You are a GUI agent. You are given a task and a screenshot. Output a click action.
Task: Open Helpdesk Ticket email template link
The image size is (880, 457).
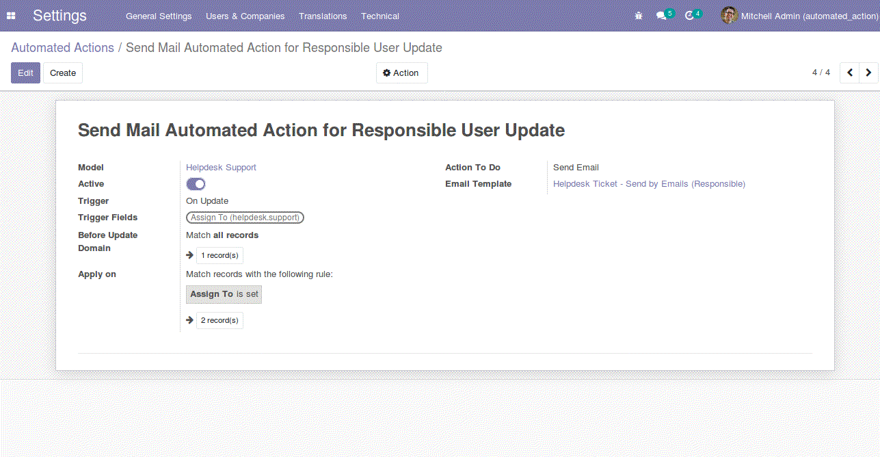(x=649, y=184)
